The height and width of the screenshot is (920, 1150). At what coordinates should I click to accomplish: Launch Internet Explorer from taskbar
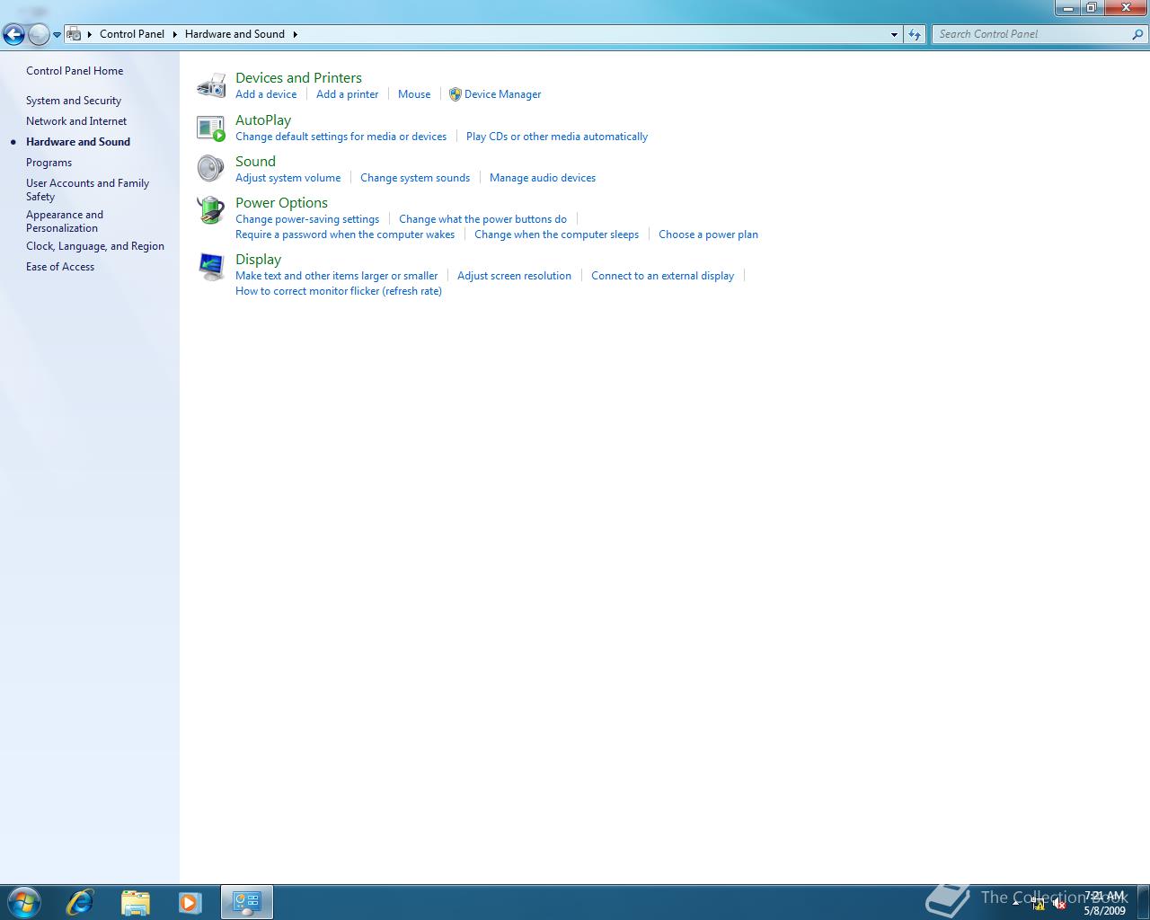pos(80,902)
